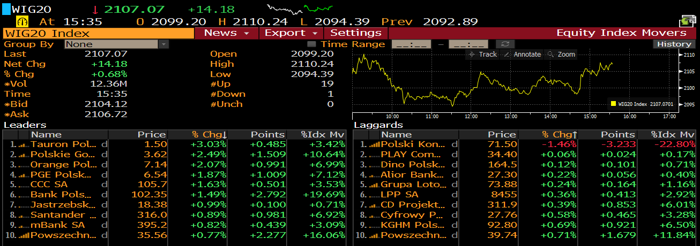Click the red down arrow tick indicator
This screenshot has height=246, width=700.
(95, 10)
